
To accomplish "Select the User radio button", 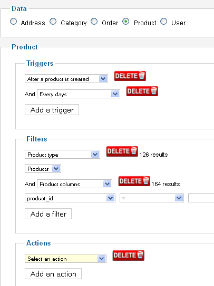I will (163, 22).
